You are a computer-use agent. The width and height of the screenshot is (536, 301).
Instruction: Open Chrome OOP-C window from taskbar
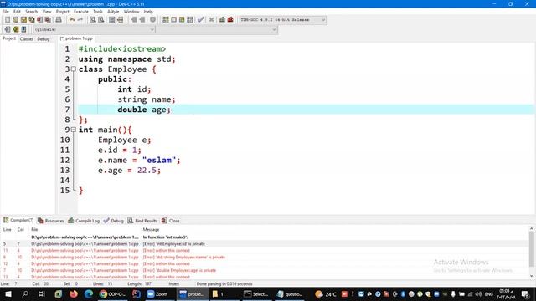pos(112,293)
